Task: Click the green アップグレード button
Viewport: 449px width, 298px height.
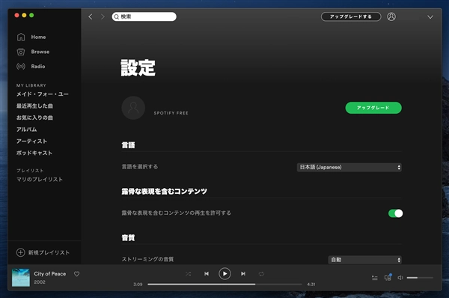Action: [373, 108]
